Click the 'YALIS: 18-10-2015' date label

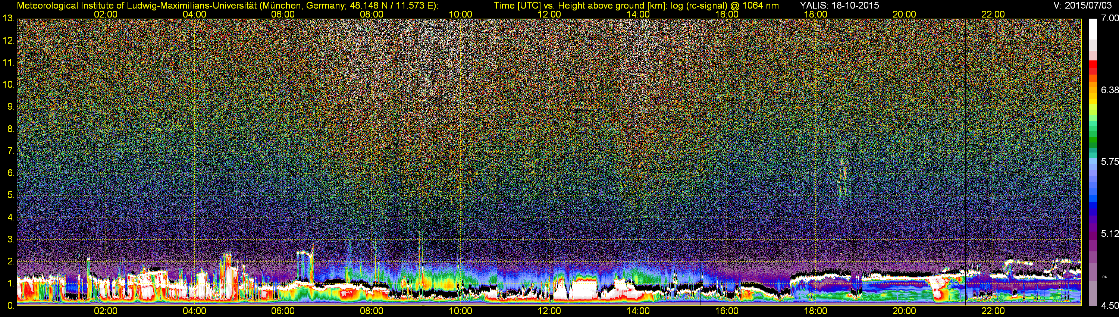click(x=839, y=6)
